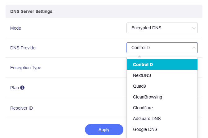
Task: Pick Quad9 from the provider list
Action: coord(162,86)
